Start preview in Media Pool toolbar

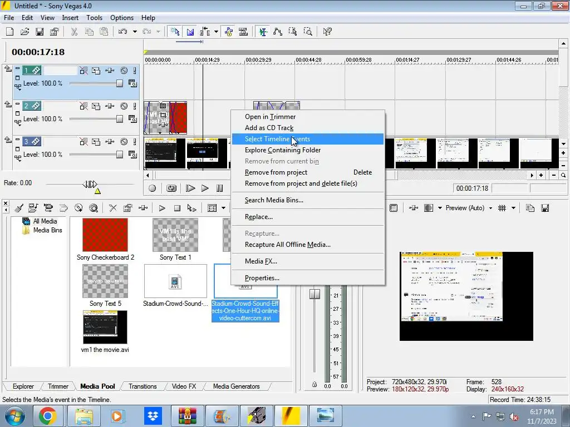tap(162, 208)
